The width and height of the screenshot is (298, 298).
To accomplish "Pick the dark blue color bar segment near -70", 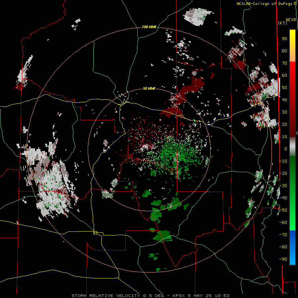I will 292,236.
